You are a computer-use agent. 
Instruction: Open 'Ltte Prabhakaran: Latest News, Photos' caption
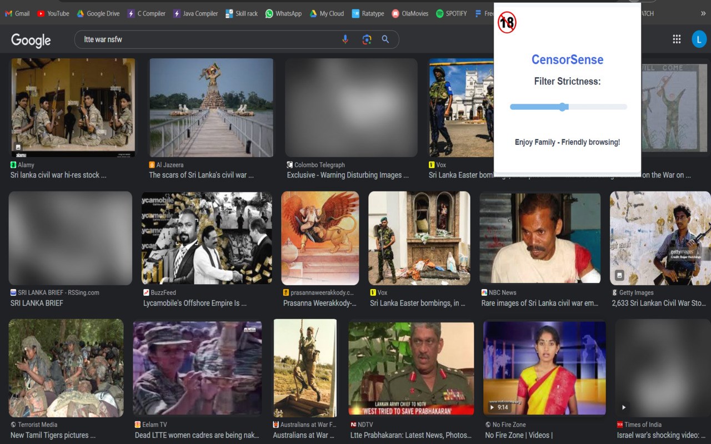410,435
